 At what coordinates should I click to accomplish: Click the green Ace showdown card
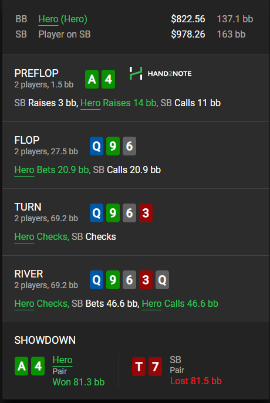pyautogui.click(x=21, y=366)
